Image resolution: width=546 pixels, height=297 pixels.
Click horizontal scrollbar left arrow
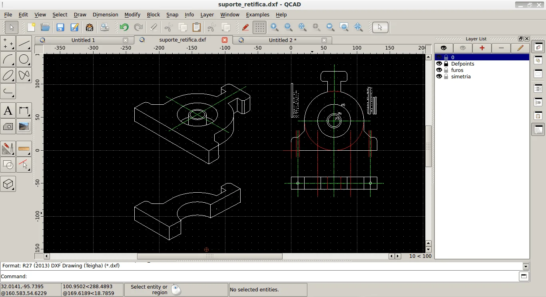pyautogui.click(x=47, y=256)
